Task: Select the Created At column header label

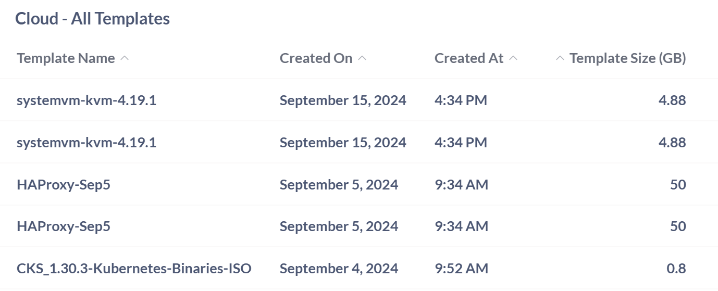Action: click(469, 58)
